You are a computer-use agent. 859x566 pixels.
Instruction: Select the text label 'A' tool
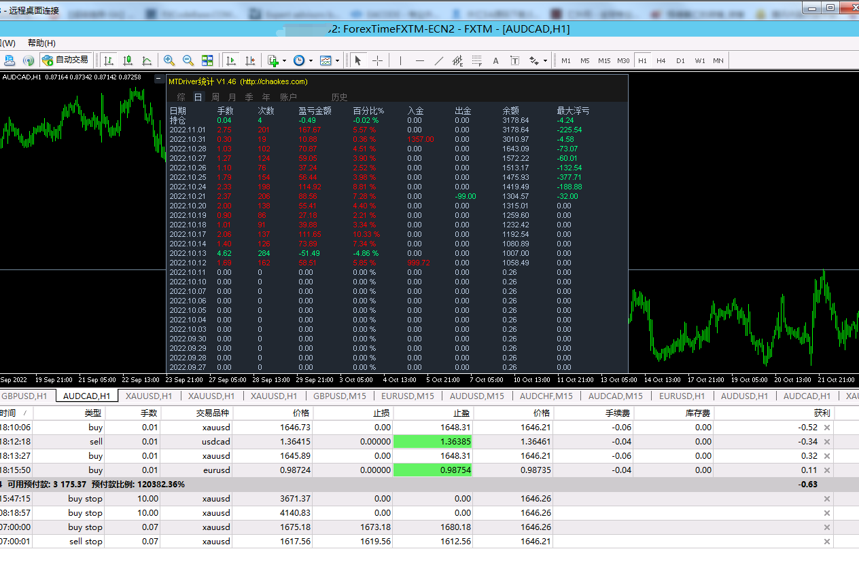tap(495, 60)
